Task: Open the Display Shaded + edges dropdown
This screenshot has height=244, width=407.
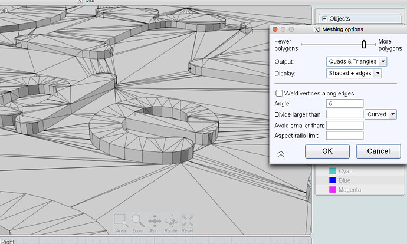Action: click(354, 74)
